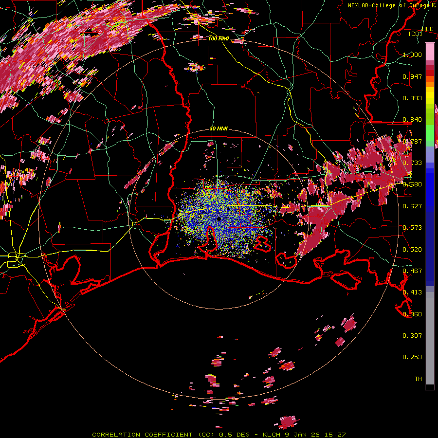This screenshot has height=438, width=438.
Task: Click the TH threshold label
Action: (x=418, y=379)
